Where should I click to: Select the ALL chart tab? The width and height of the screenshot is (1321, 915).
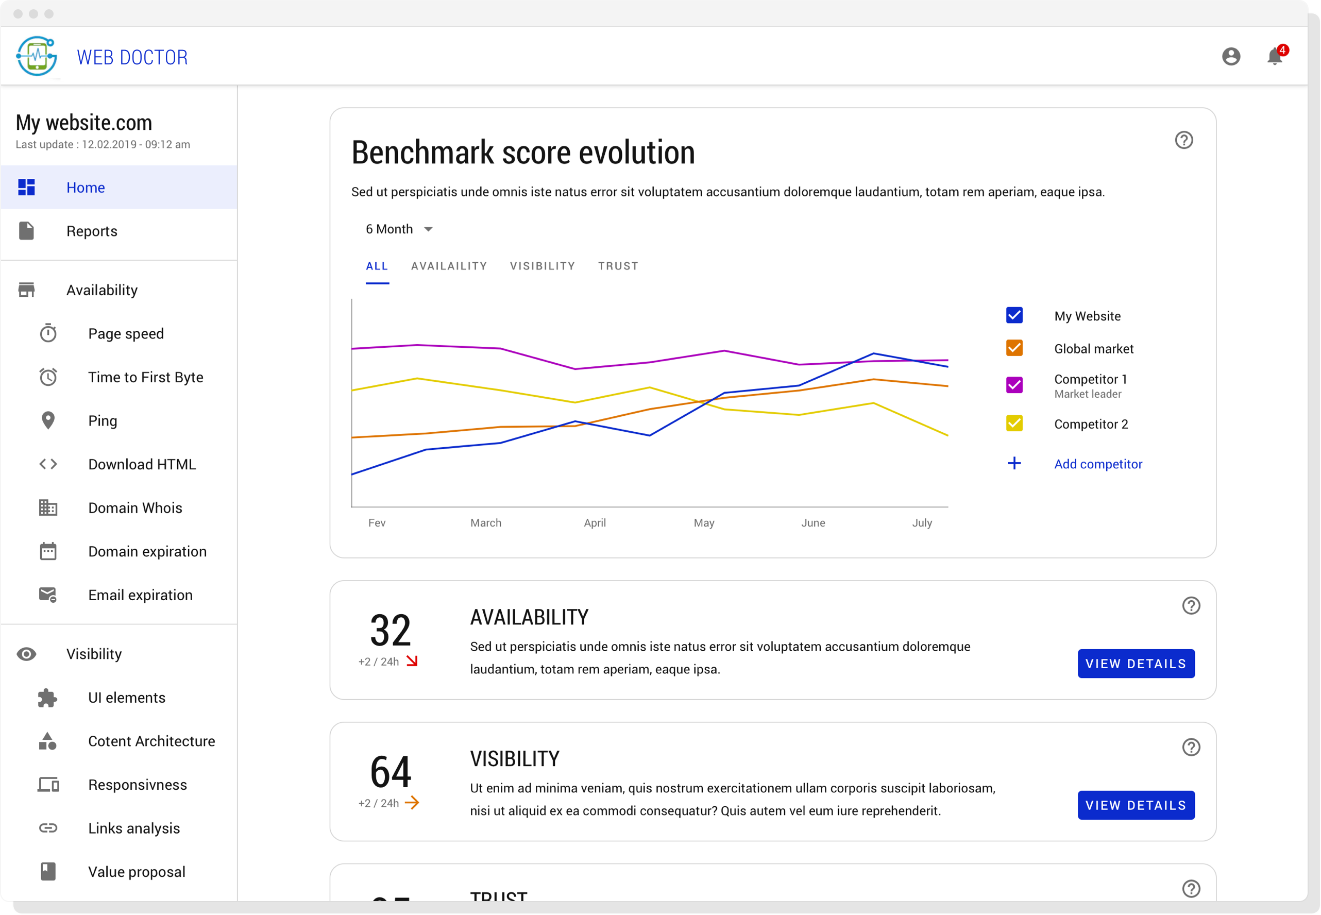point(377,266)
